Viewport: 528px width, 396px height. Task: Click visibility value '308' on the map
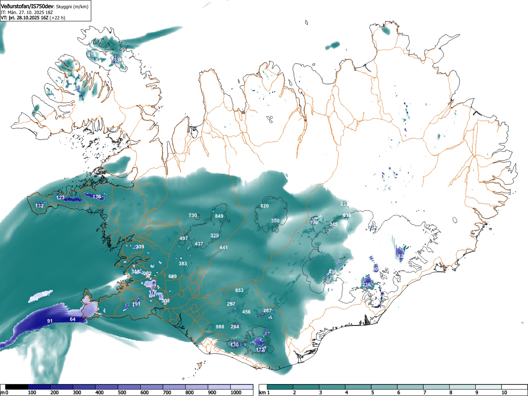(165, 301)
